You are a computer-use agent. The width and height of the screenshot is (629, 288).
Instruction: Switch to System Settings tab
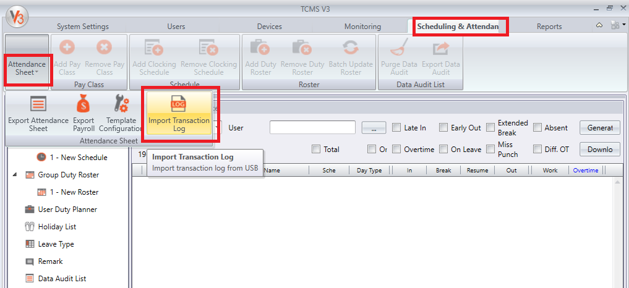pyautogui.click(x=83, y=27)
